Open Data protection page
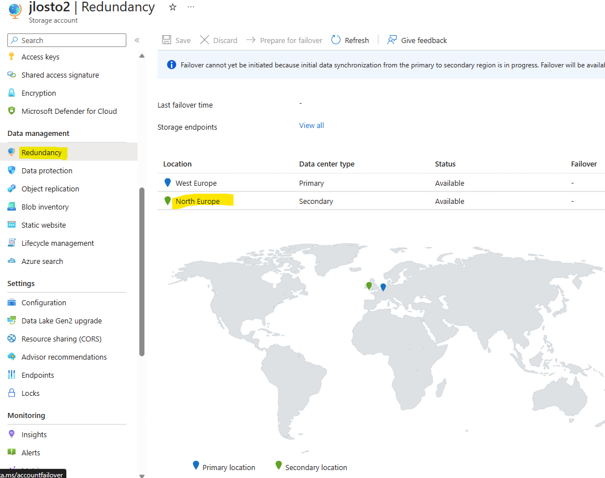Viewport: 605px width, 478px height. [x=46, y=170]
